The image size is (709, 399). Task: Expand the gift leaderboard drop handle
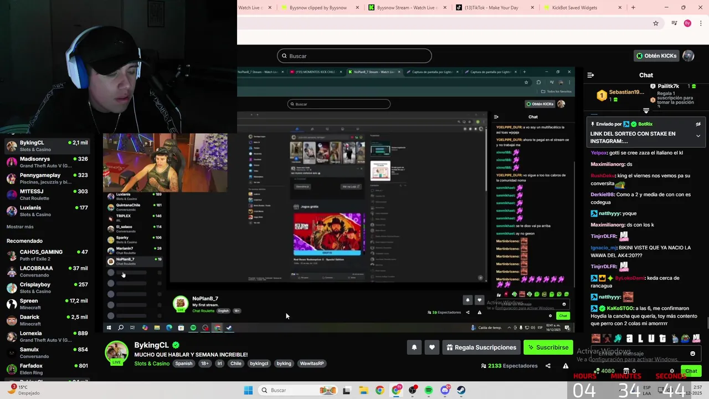click(x=646, y=111)
